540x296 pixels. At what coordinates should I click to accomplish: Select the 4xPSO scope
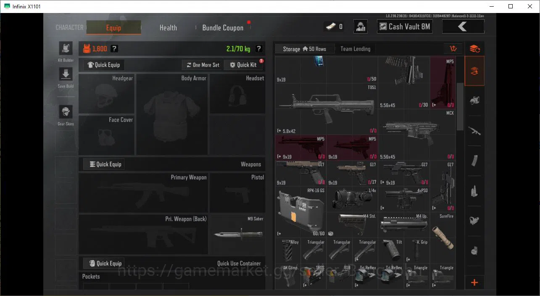404,199
